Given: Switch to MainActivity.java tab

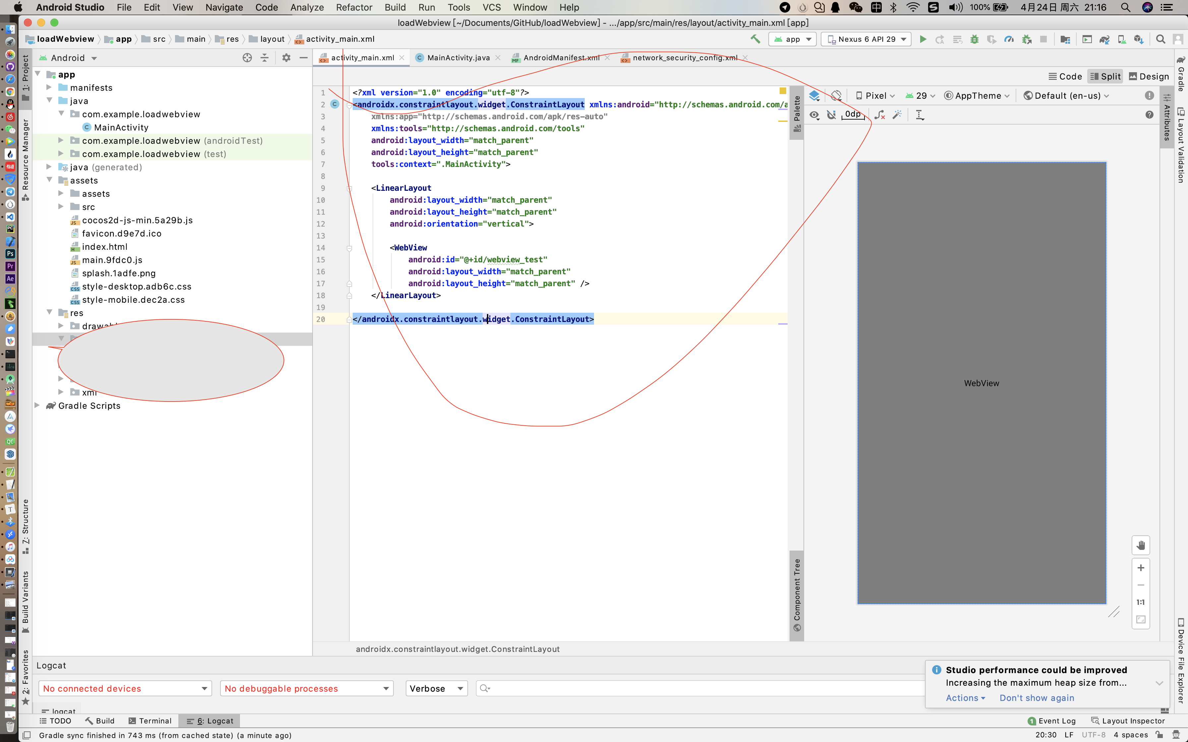Looking at the screenshot, I should tap(458, 58).
